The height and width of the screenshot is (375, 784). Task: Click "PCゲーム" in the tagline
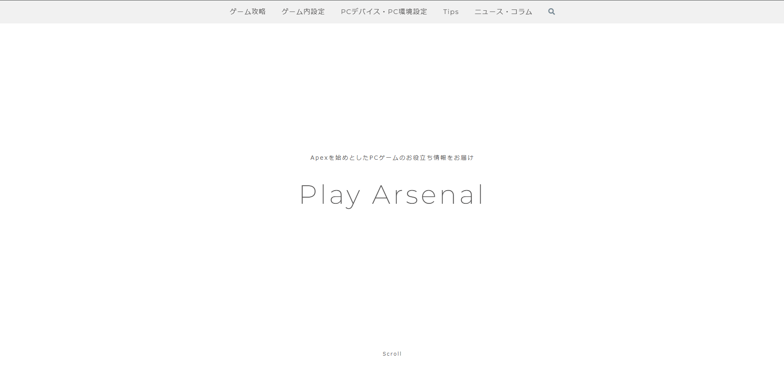[384, 158]
